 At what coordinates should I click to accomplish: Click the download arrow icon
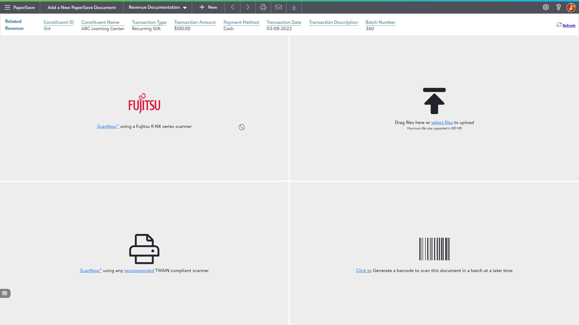click(294, 7)
